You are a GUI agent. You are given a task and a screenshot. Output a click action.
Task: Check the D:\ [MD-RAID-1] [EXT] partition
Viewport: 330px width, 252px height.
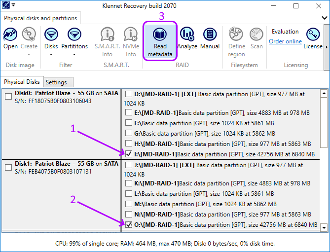coord(129,94)
